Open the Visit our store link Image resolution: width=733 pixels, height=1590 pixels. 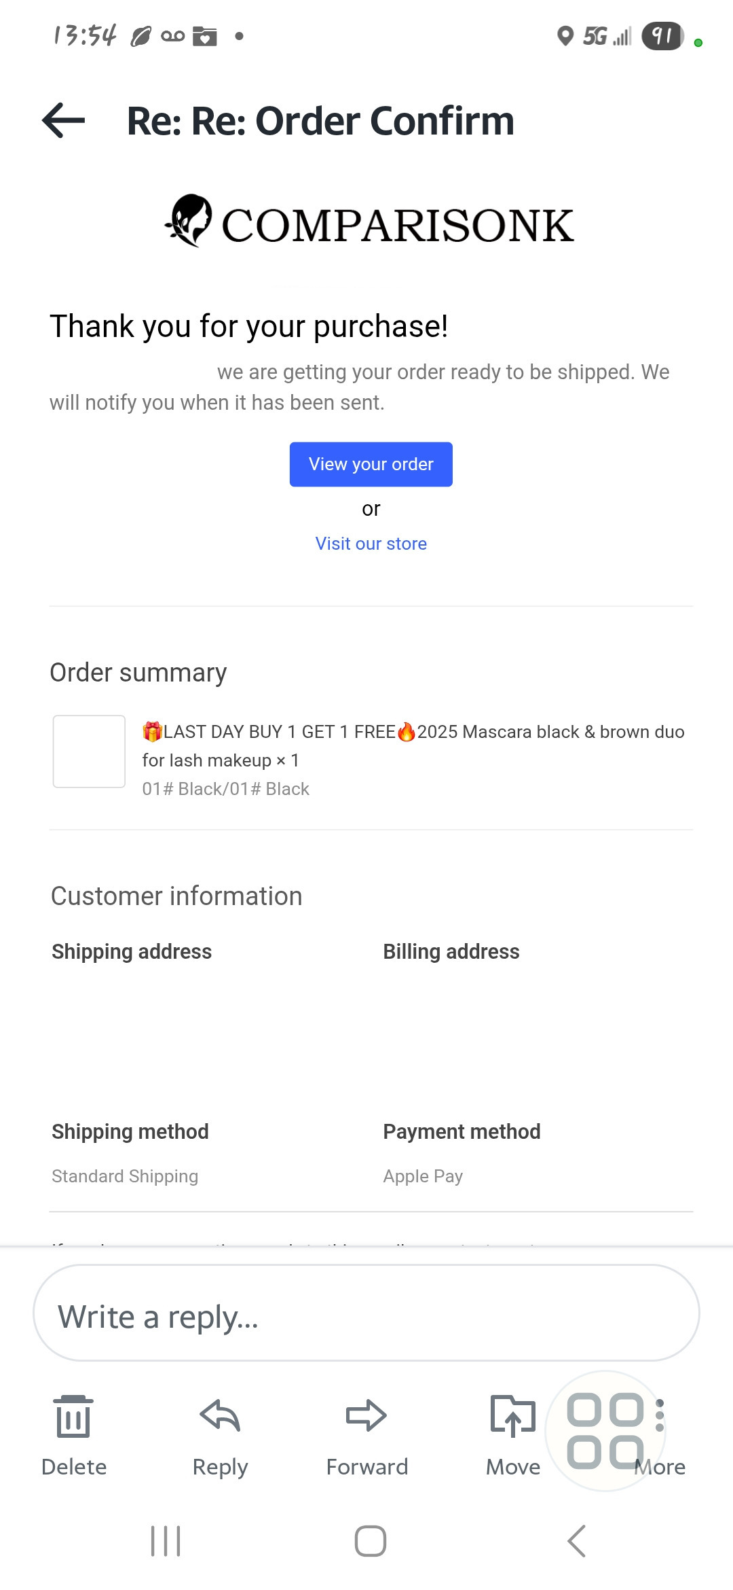pos(371,544)
